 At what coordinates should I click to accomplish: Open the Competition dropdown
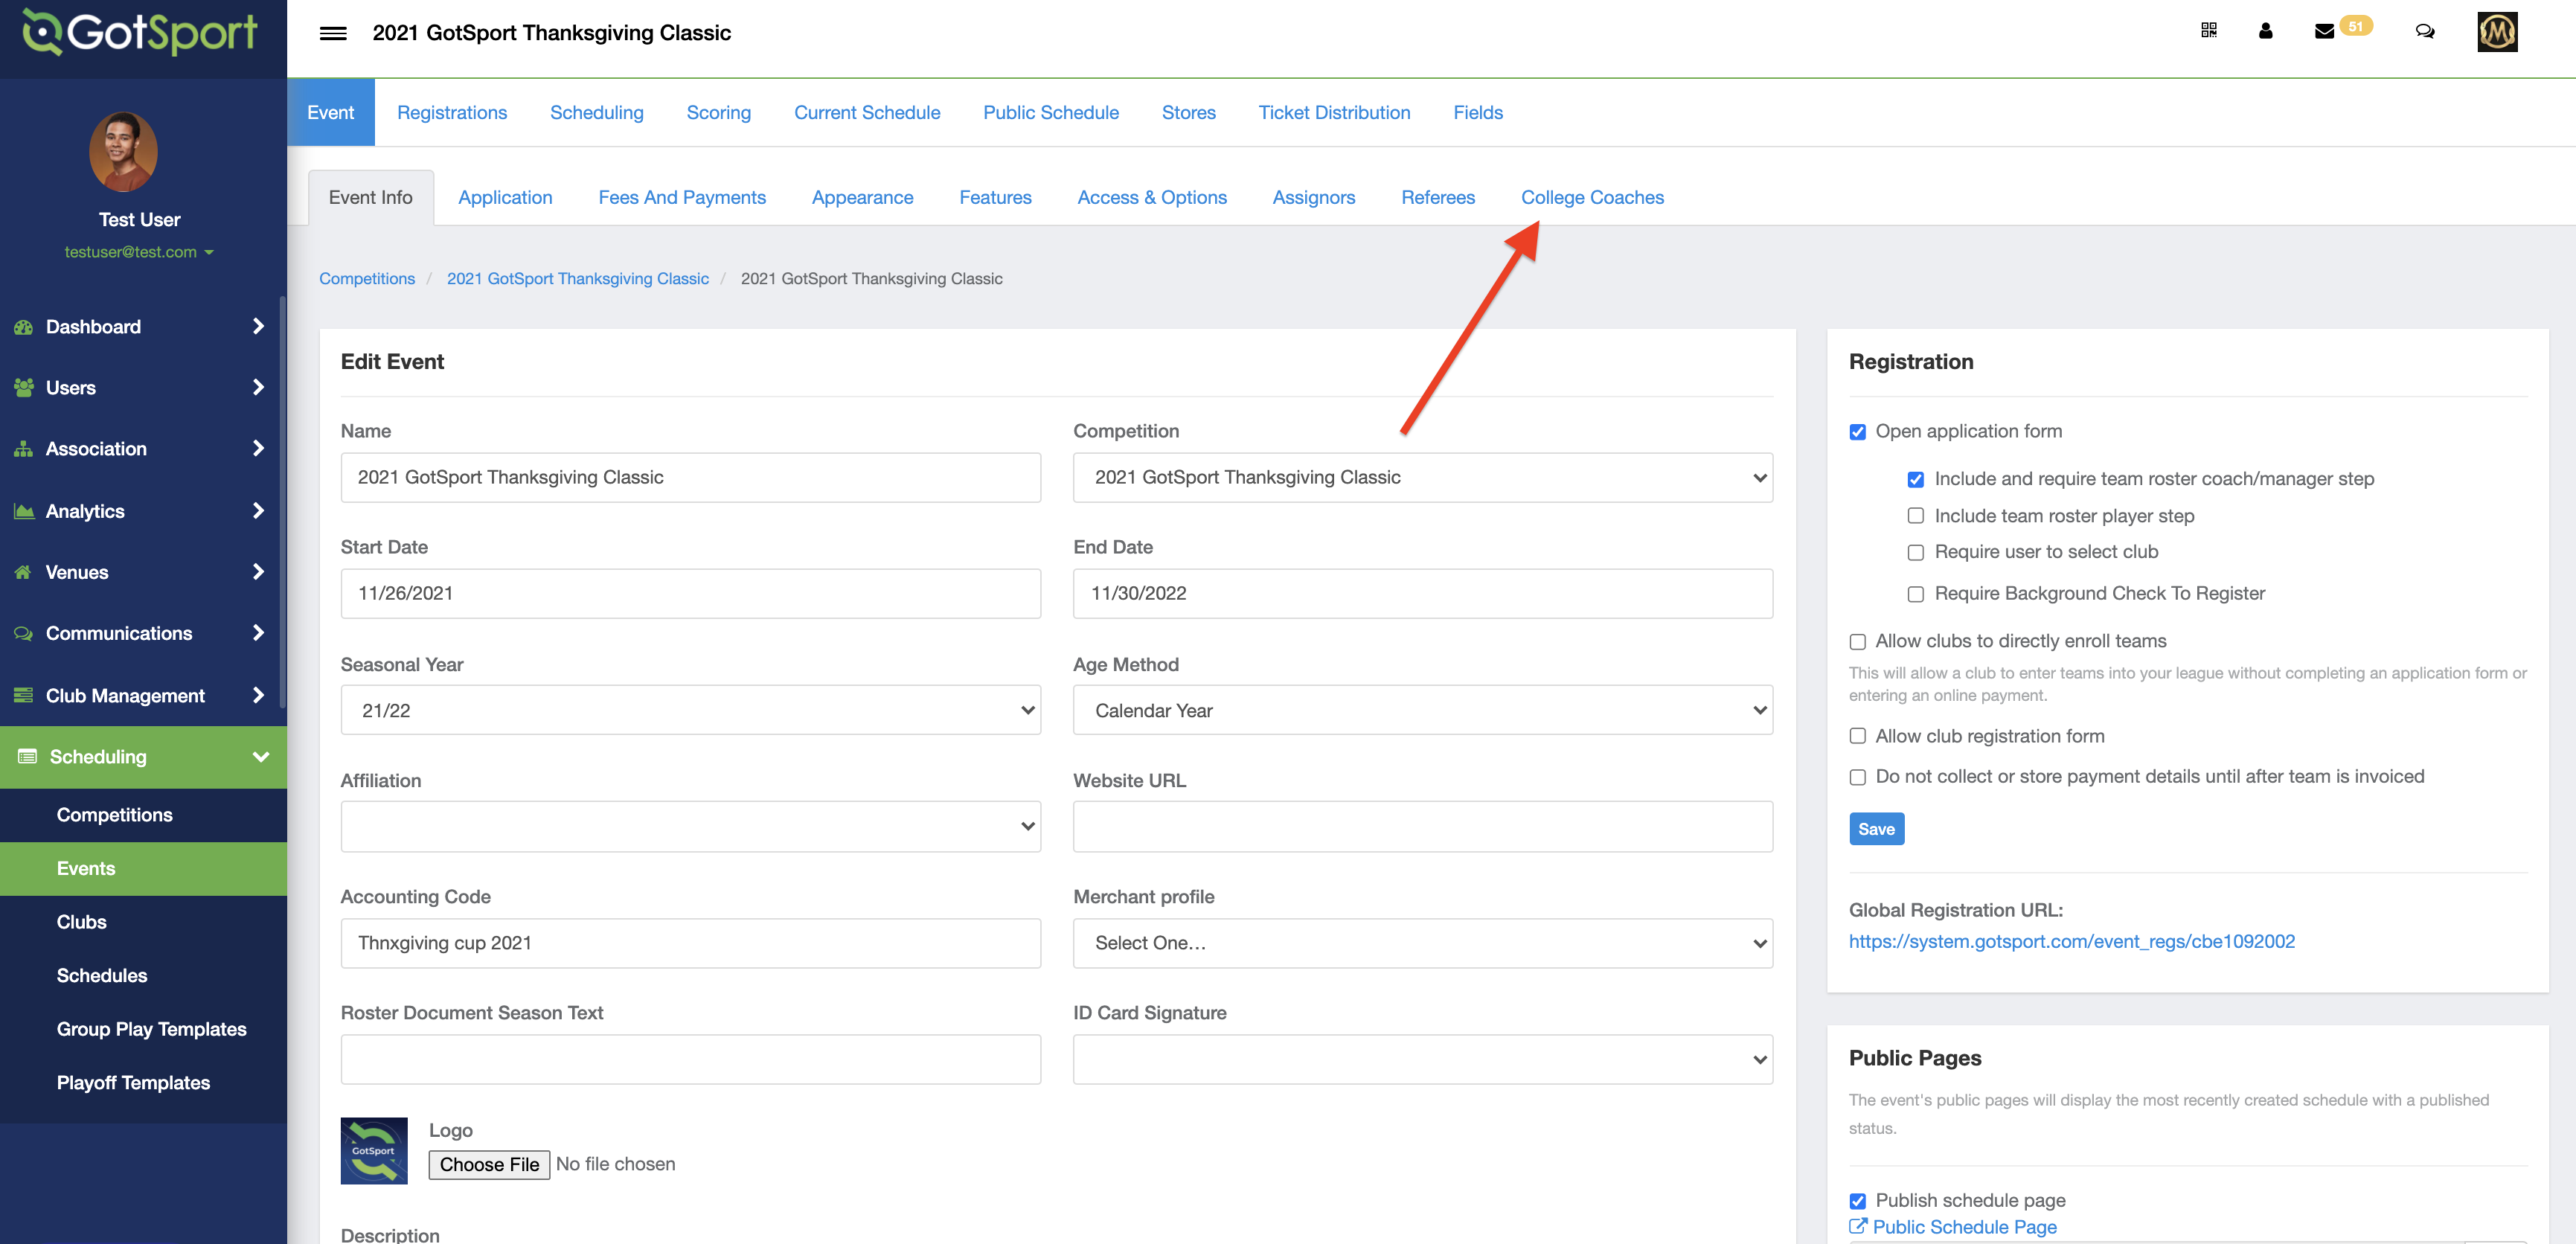1423,477
